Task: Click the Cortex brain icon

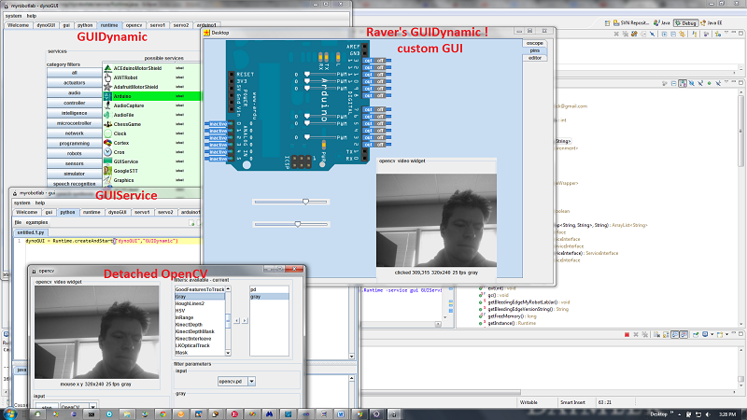Action: 107,143
